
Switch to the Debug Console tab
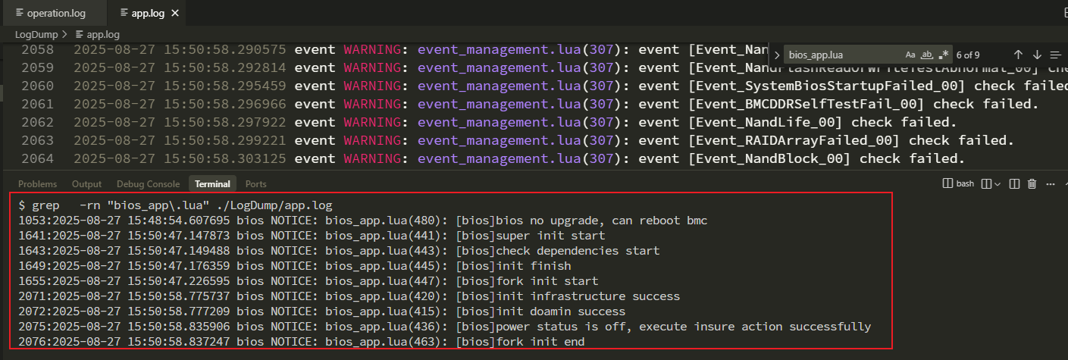148,184
